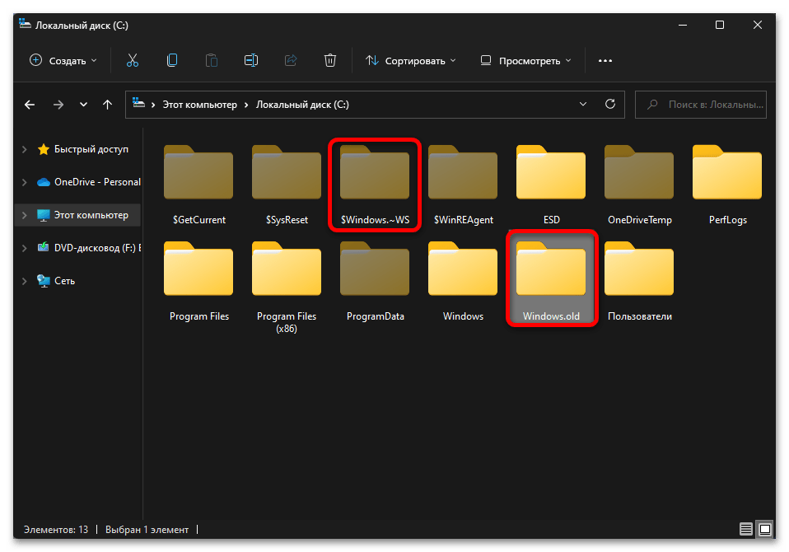
Task: Click Этот компьютер in the address breadcrumb
Action: click(198, 105)
